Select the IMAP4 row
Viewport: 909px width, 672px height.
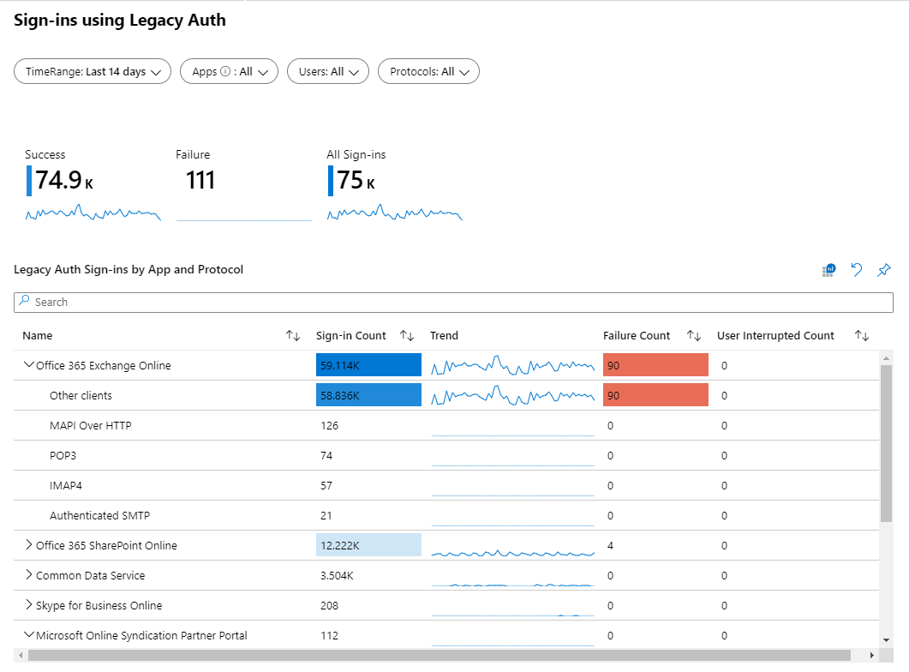tap(446, 485)
